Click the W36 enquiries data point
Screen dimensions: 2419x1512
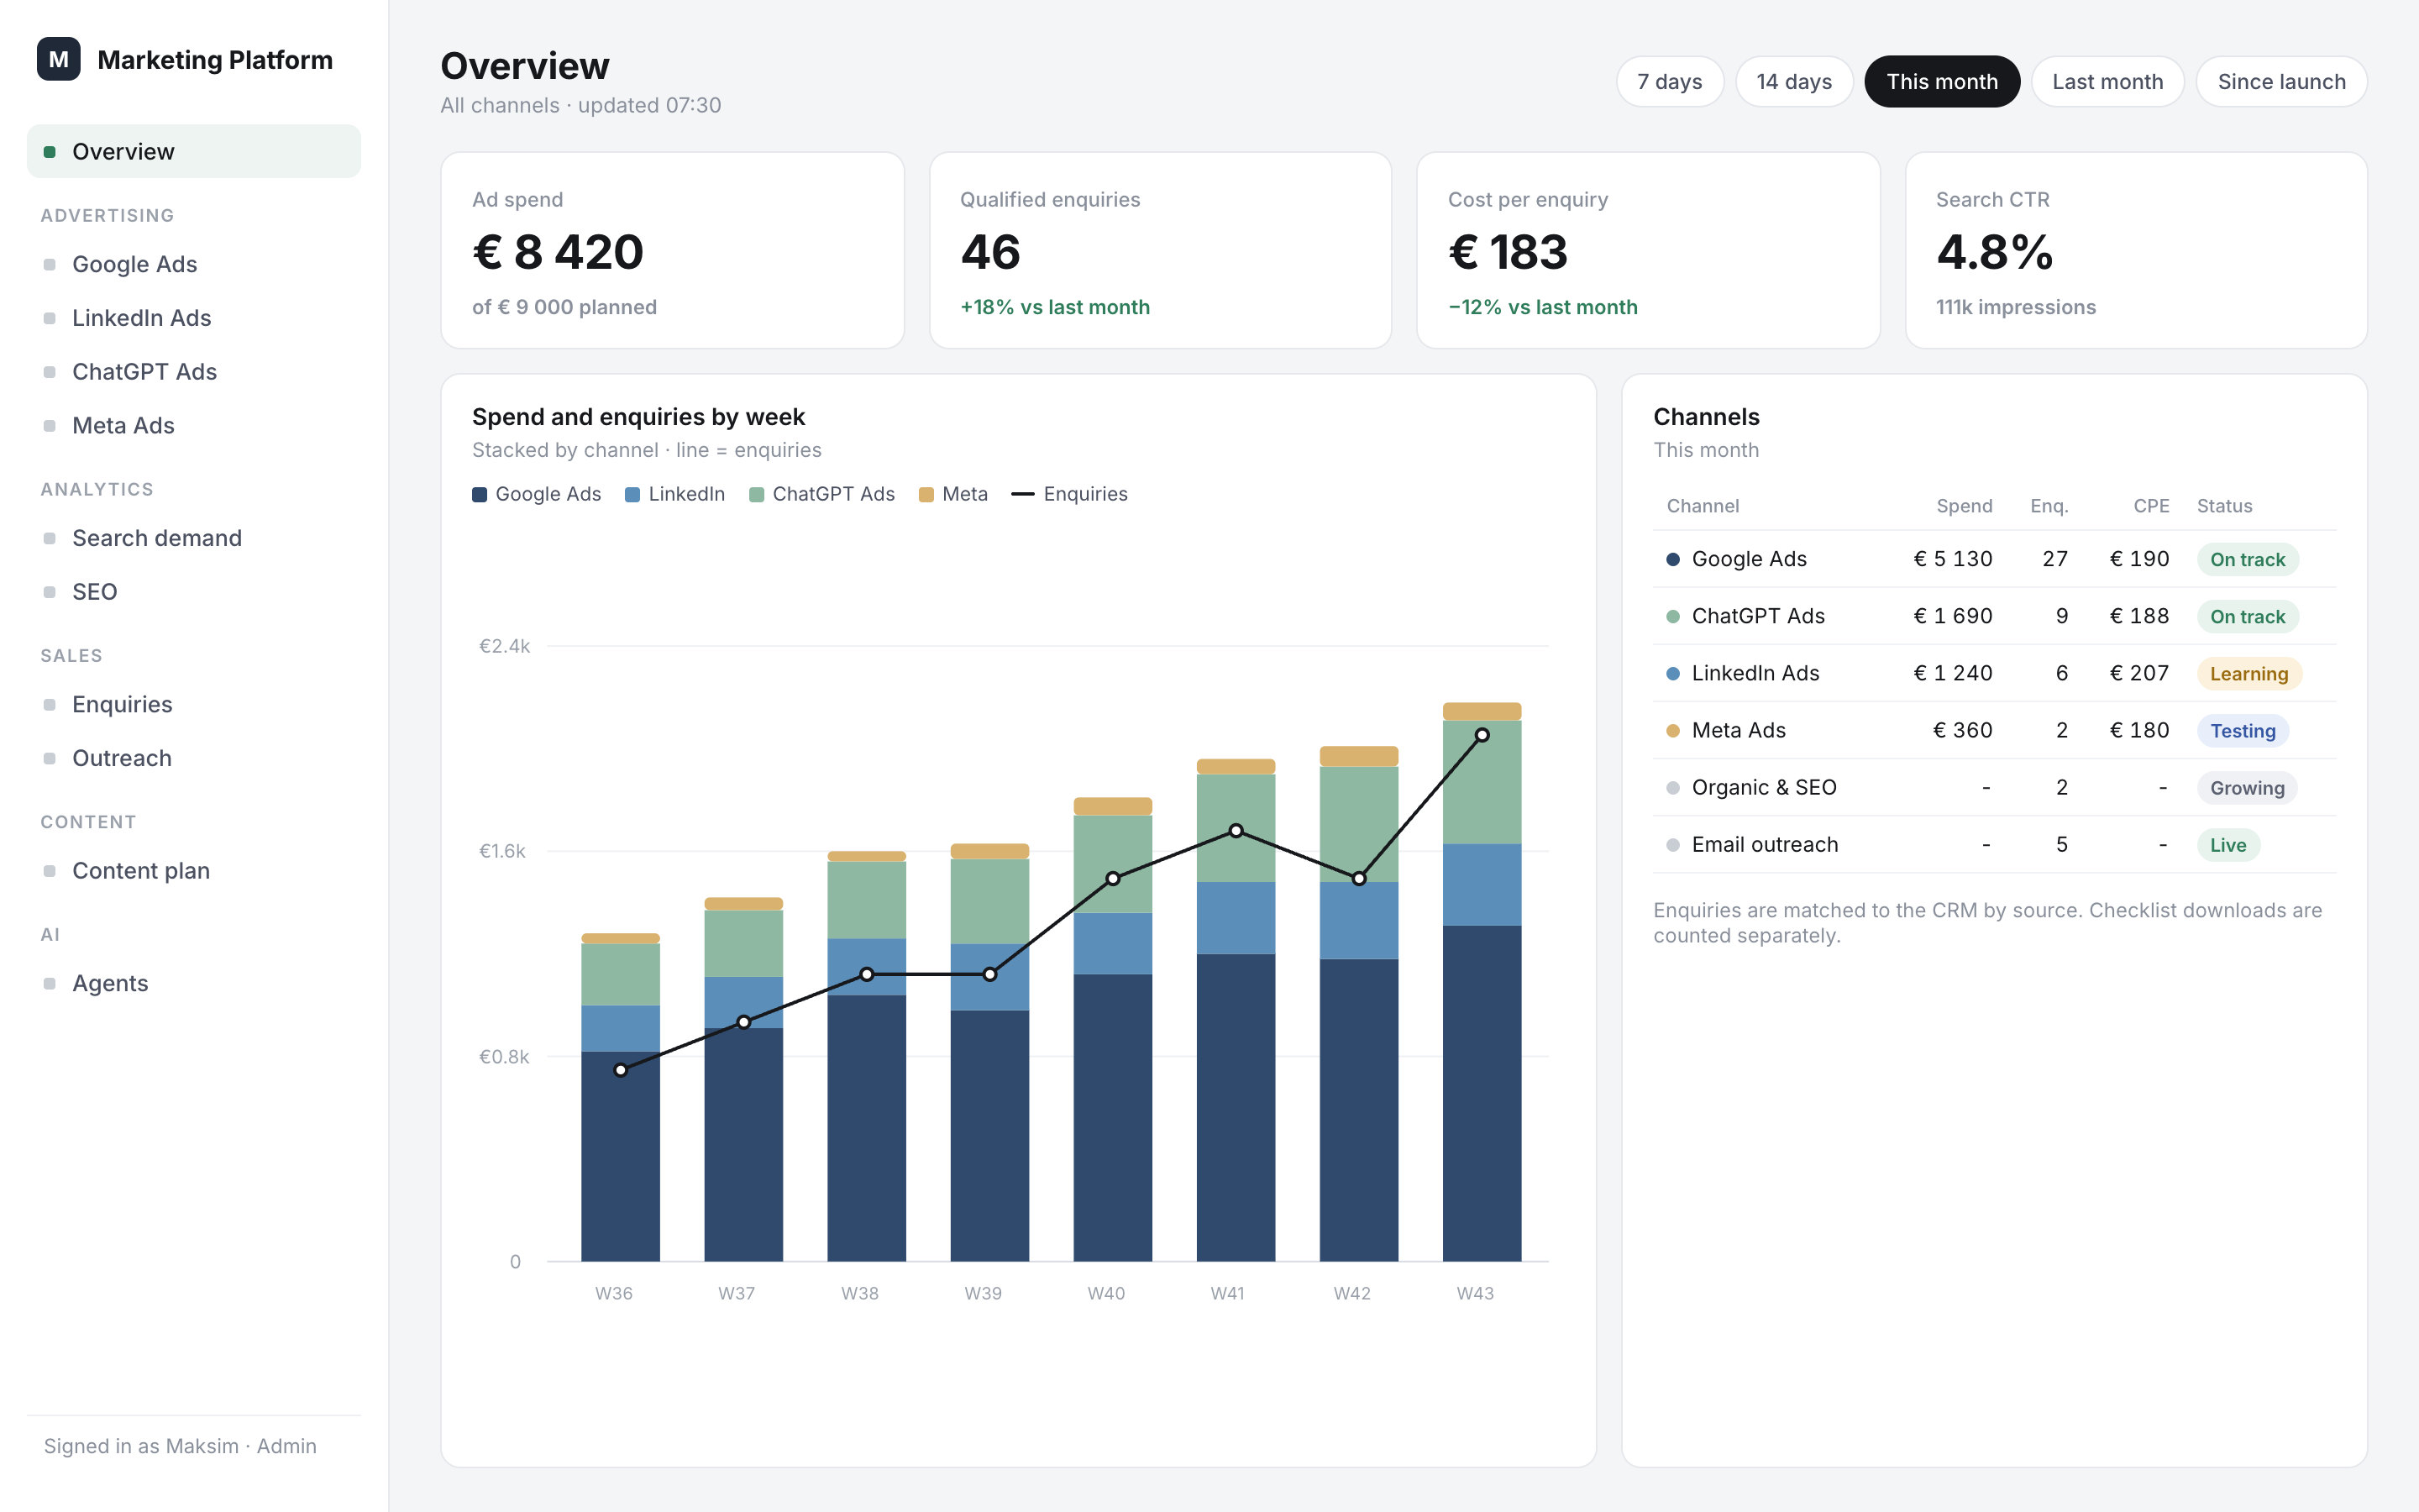pos(621,1070)
